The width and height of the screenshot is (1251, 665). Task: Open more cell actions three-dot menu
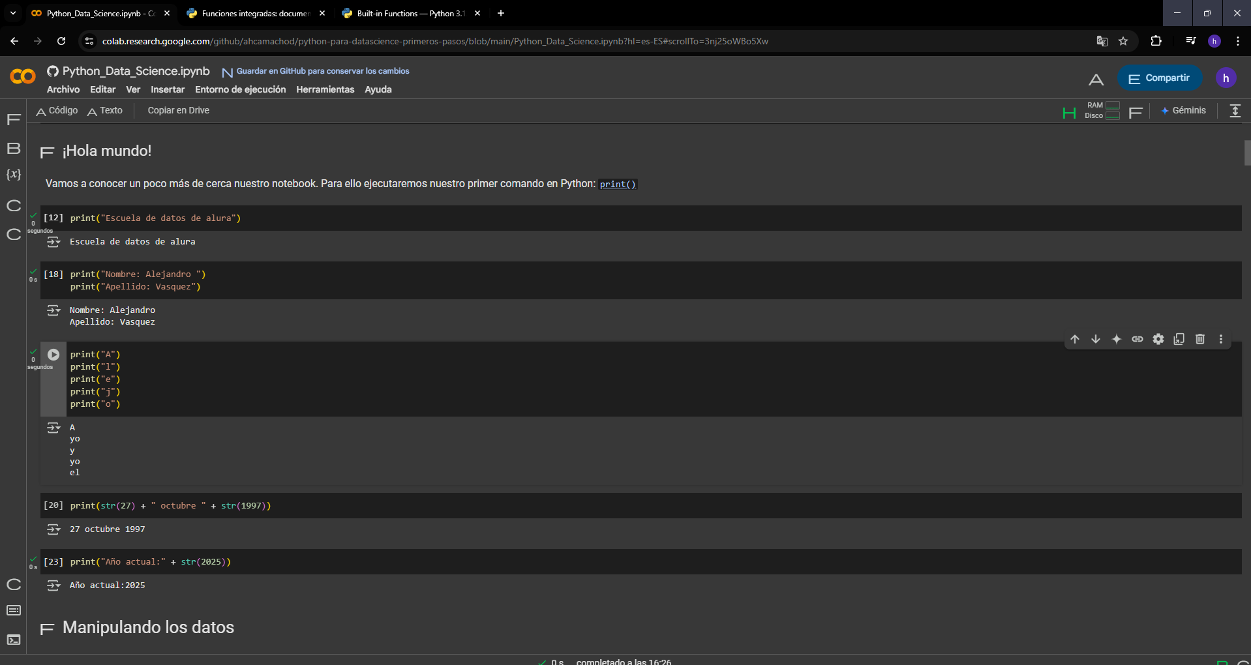pyautogui.click(x=1221, y=339)
